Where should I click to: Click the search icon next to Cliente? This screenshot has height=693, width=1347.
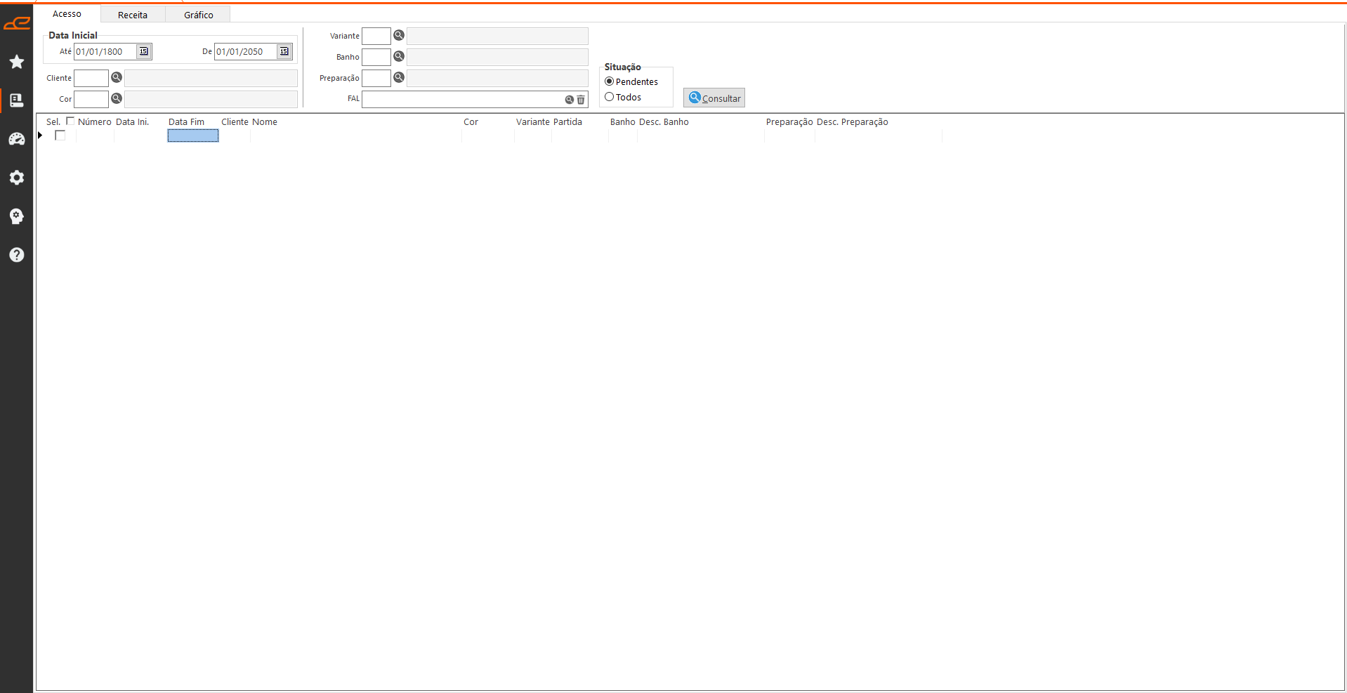pos(117,77)
